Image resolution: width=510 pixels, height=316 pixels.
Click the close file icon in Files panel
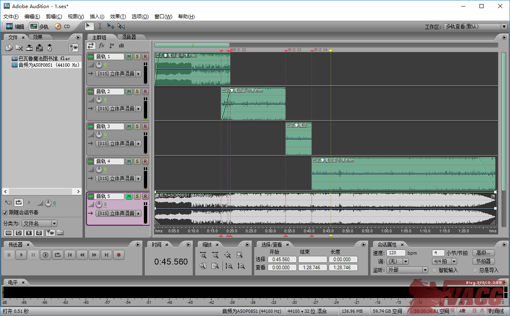[19, 48]
